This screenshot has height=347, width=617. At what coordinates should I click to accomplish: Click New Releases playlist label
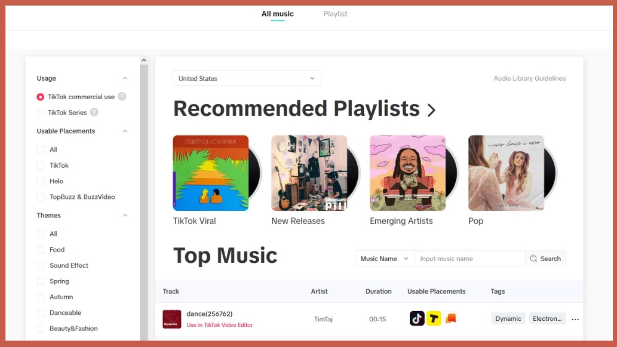(x=298, y=221)
